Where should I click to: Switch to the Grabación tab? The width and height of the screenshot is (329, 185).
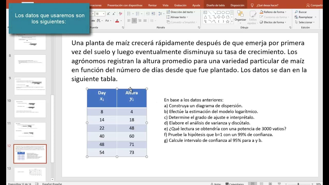(x=180, y=5)
